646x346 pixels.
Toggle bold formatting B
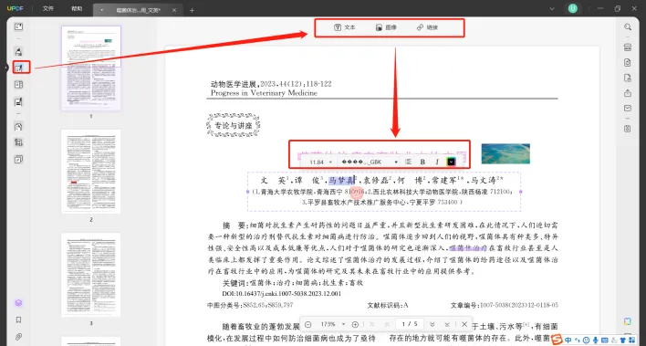[422, 163]
